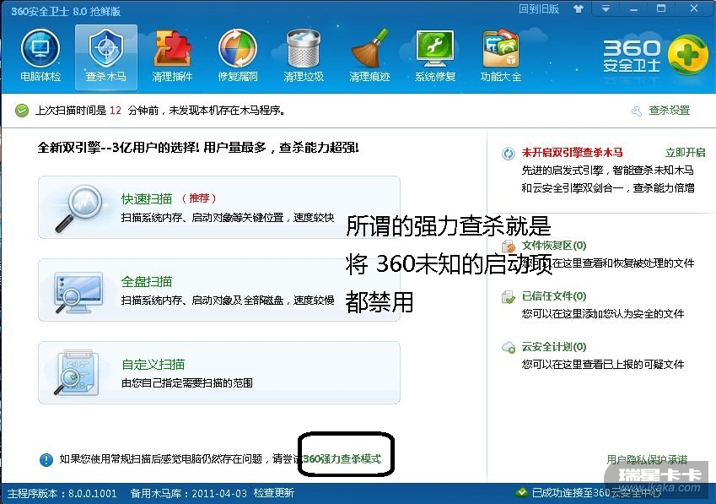Screen dimensions: 716x504
Task: Click 上次扫描时间是 12 分钟前 status text
Action: click(x=160, y=111)
